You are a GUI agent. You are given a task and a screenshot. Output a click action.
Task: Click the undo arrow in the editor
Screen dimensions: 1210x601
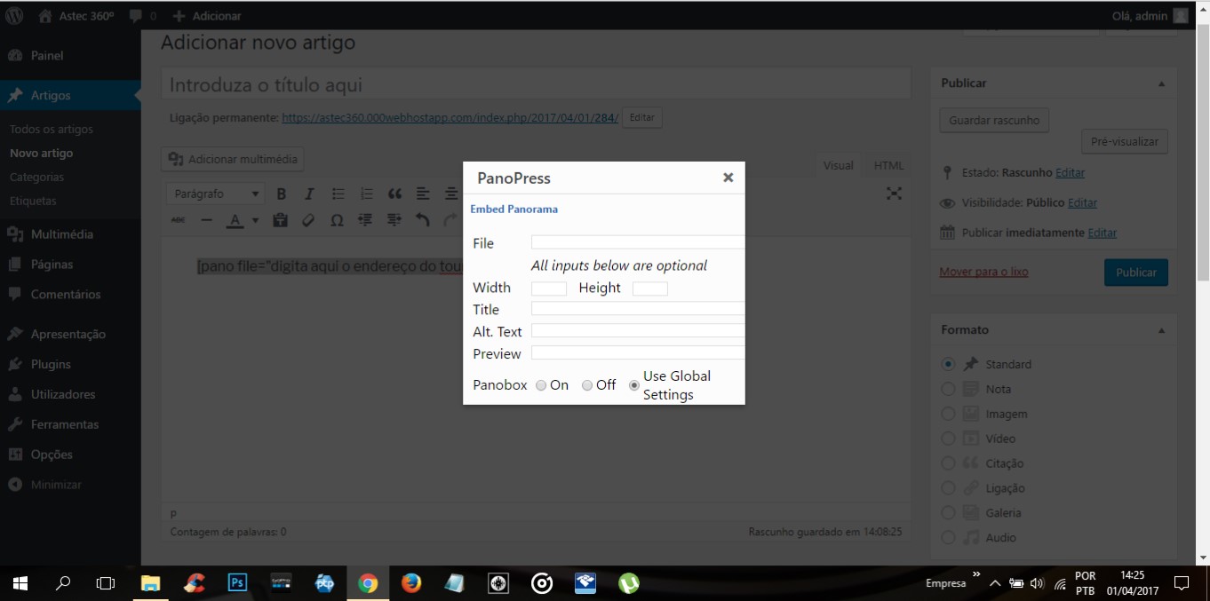pos(423,220)
